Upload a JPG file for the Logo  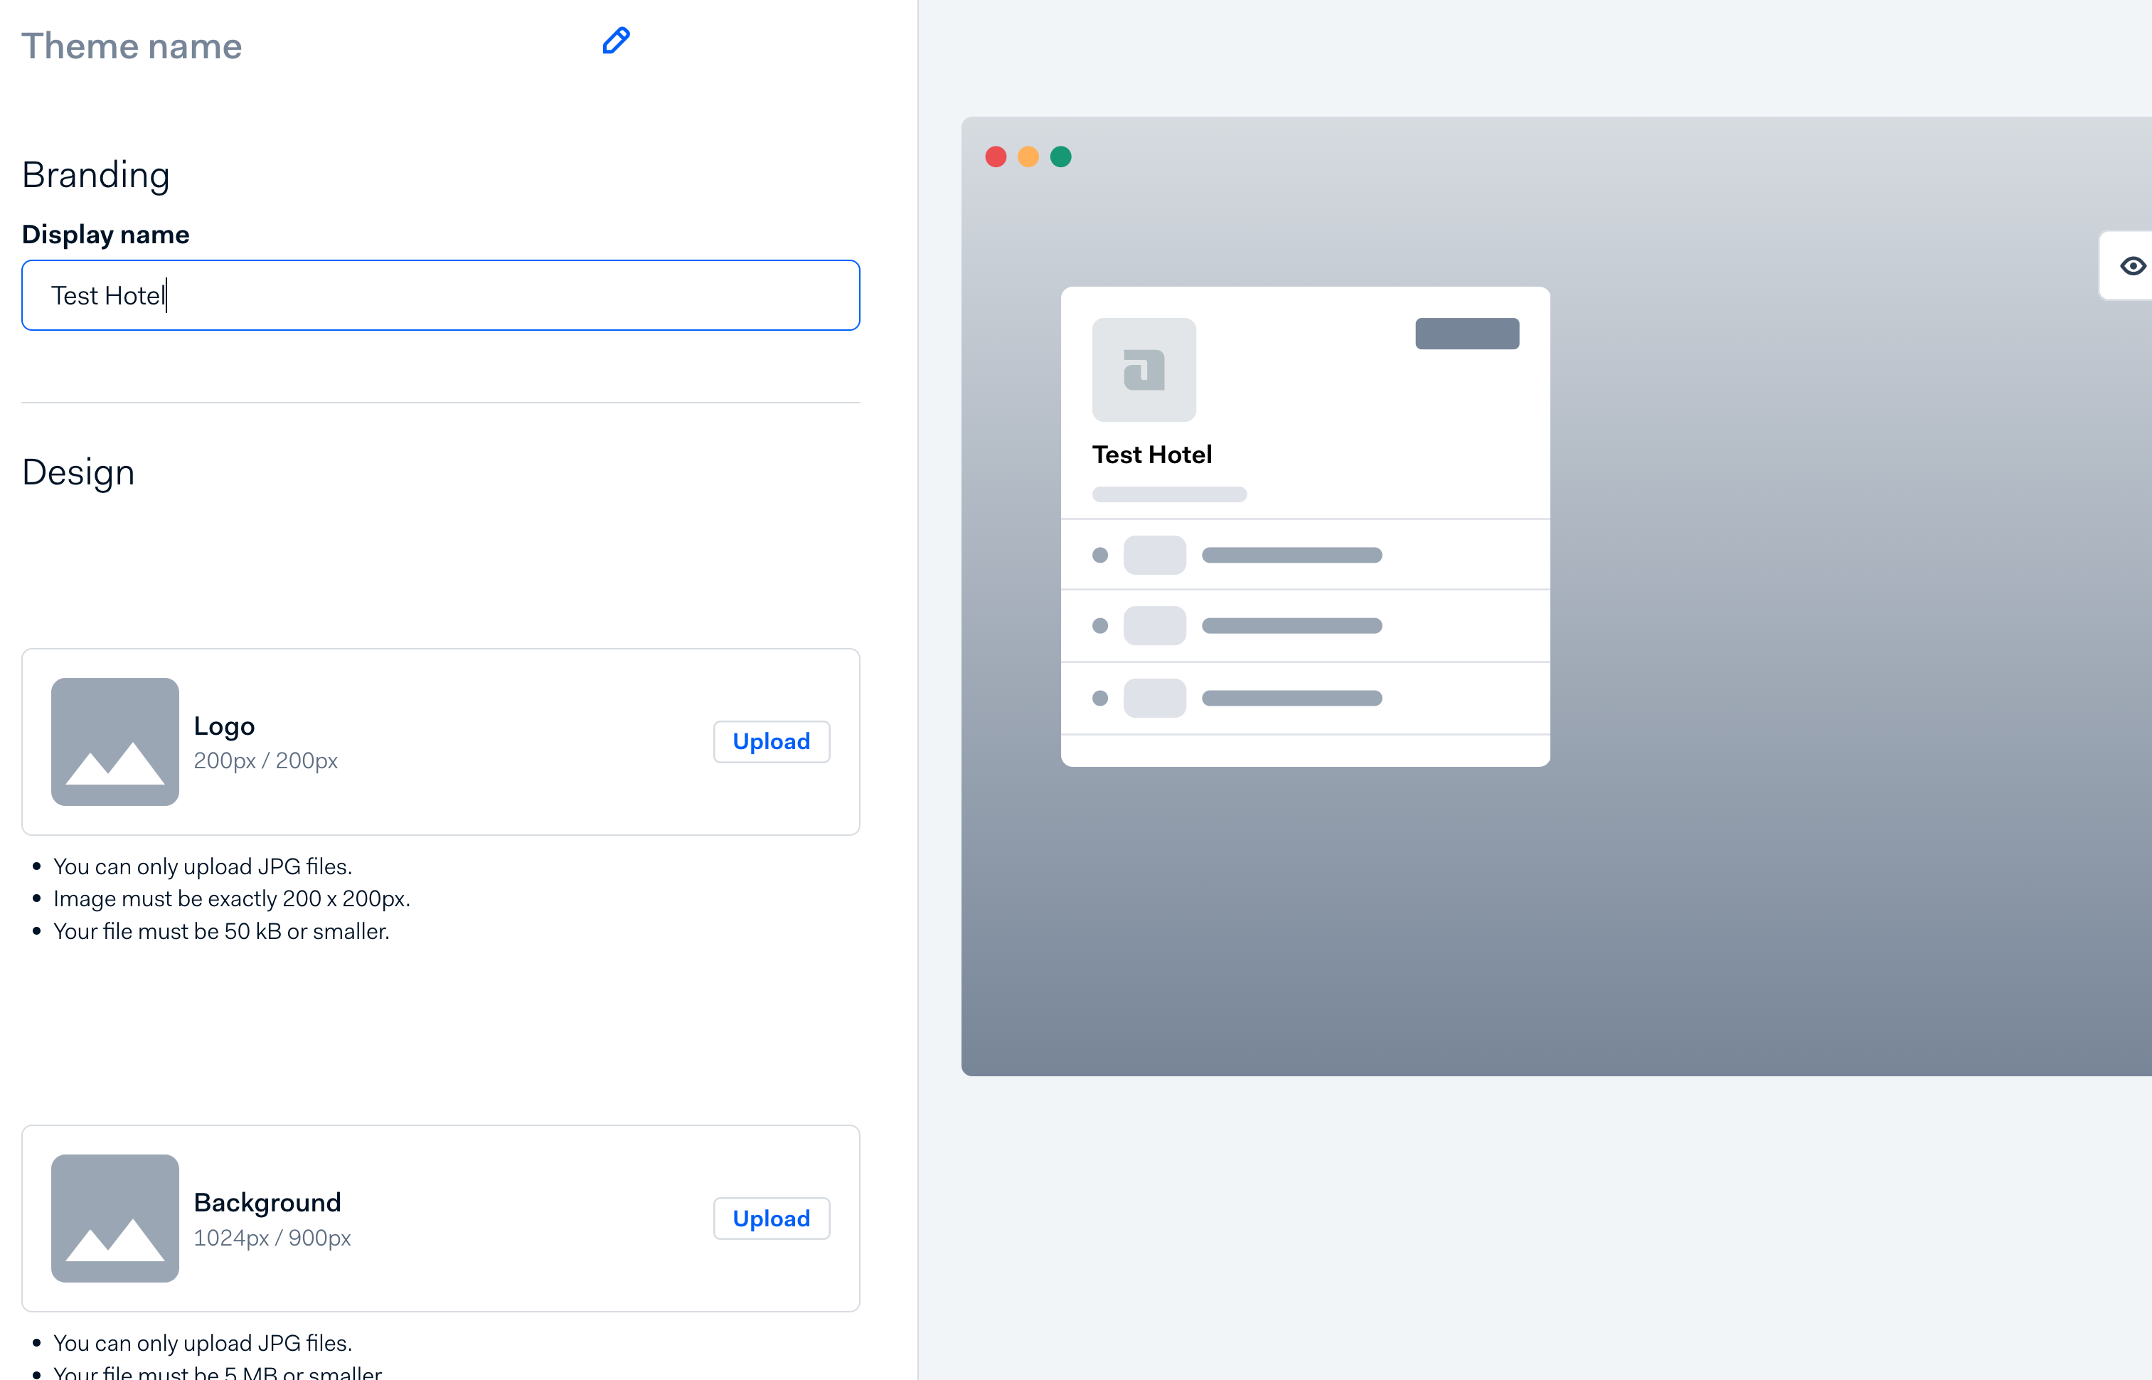770,741
